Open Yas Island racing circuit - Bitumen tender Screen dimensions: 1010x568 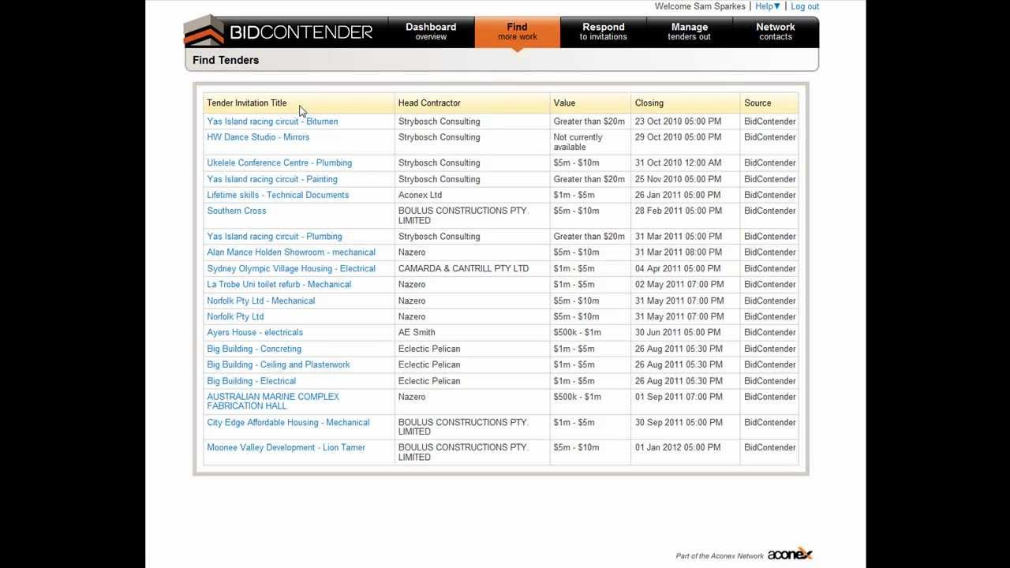pos(272,121)
